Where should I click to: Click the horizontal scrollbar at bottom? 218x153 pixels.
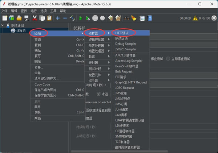pos(120,152)
